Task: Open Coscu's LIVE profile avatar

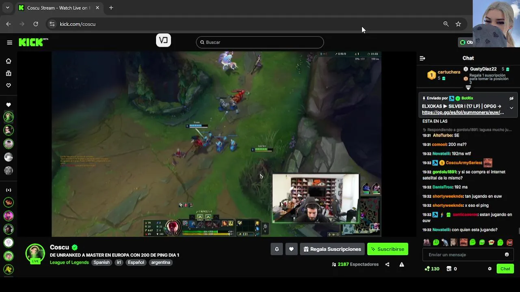Action: (35, 254)
